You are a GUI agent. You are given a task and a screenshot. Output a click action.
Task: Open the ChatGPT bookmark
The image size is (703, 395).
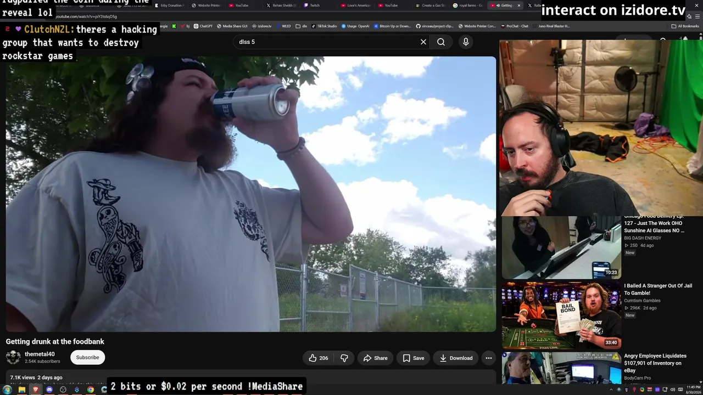[203, 26]
